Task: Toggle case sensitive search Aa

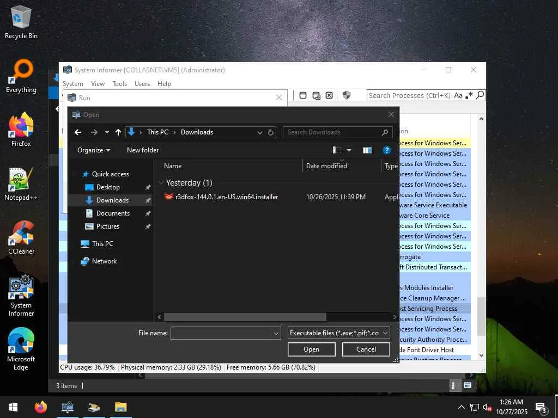Action: [458, 95]
